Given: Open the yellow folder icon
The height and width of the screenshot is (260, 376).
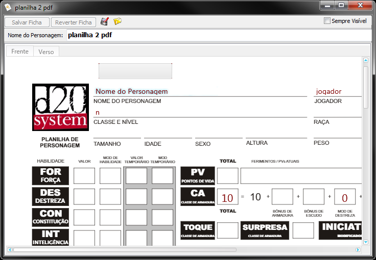Looking at the screenshot, I should [118, 22].
